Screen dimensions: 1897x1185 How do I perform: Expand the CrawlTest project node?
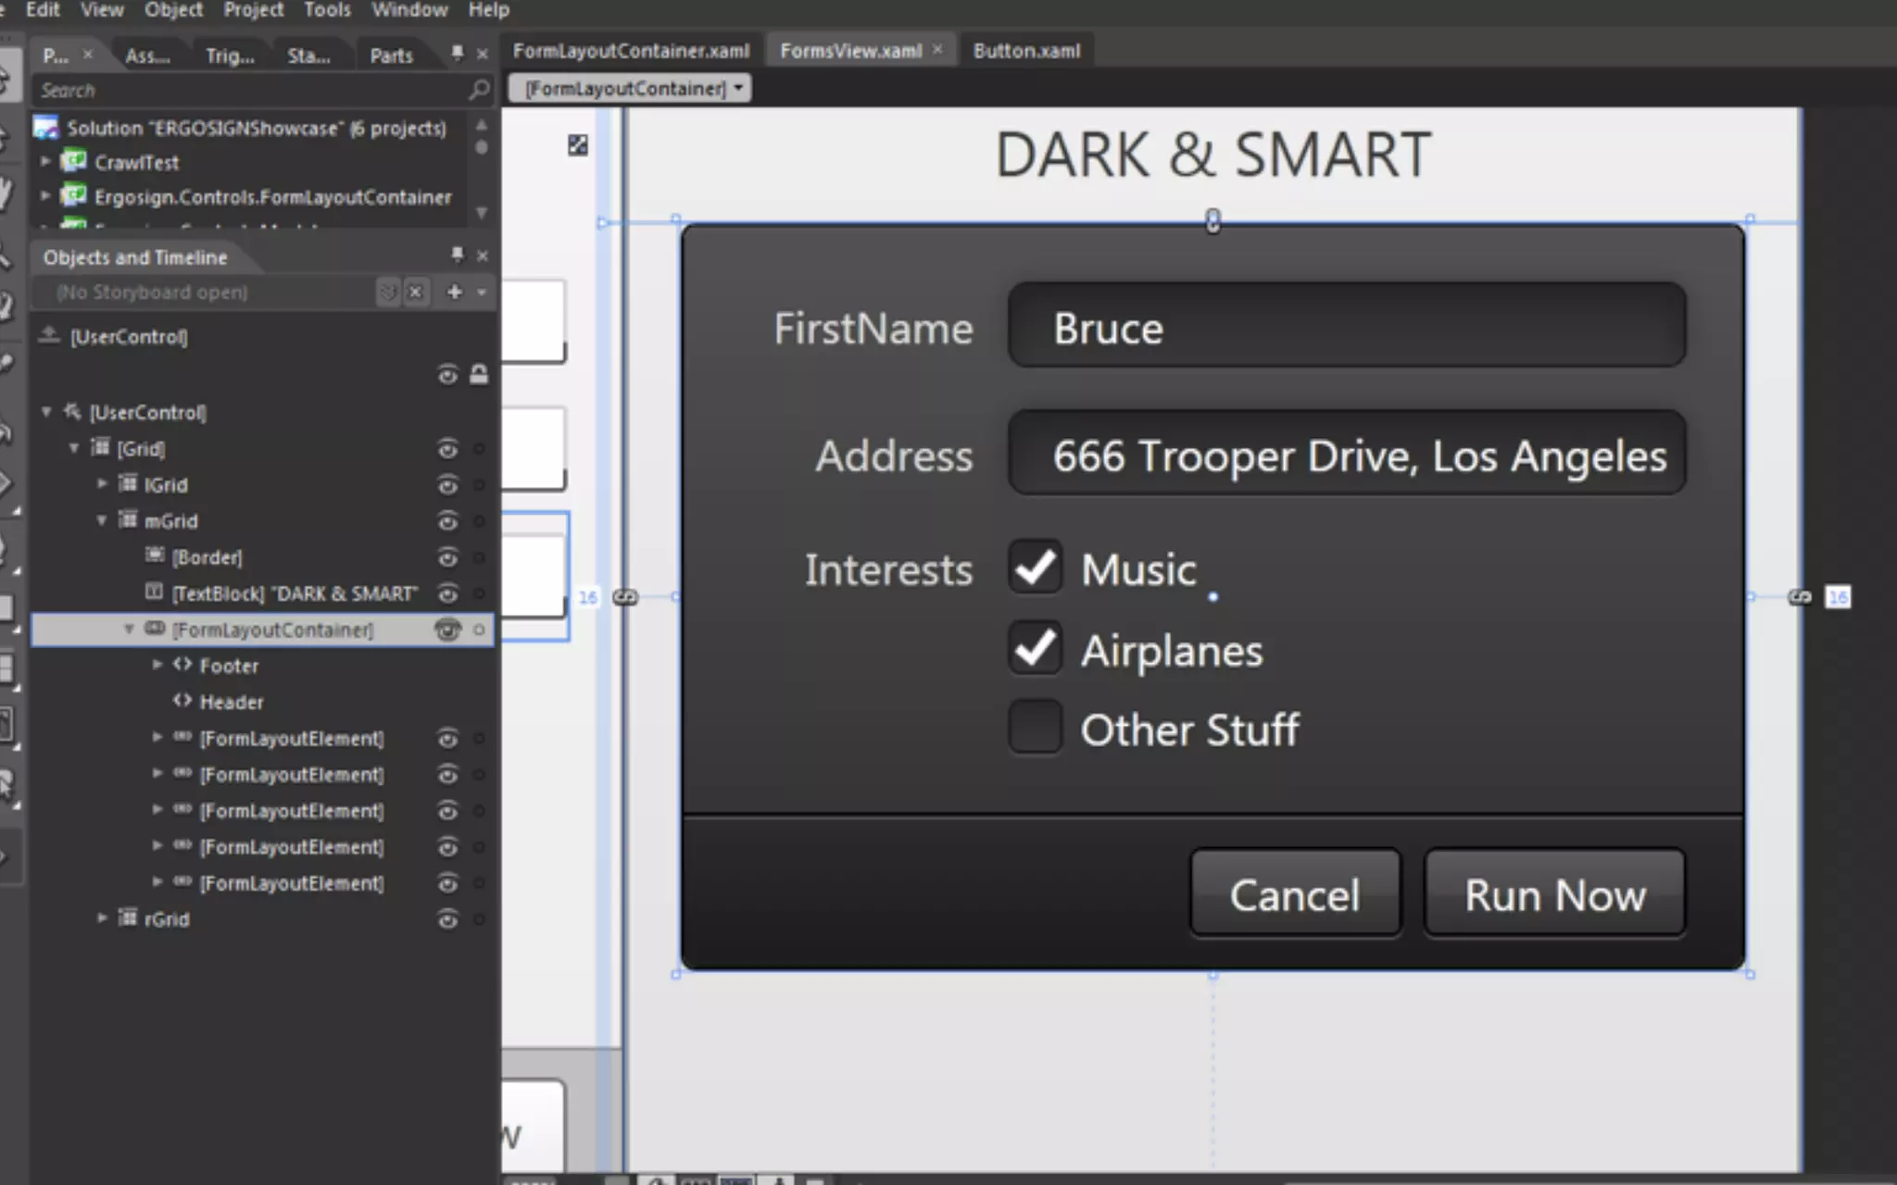(44, 162)
